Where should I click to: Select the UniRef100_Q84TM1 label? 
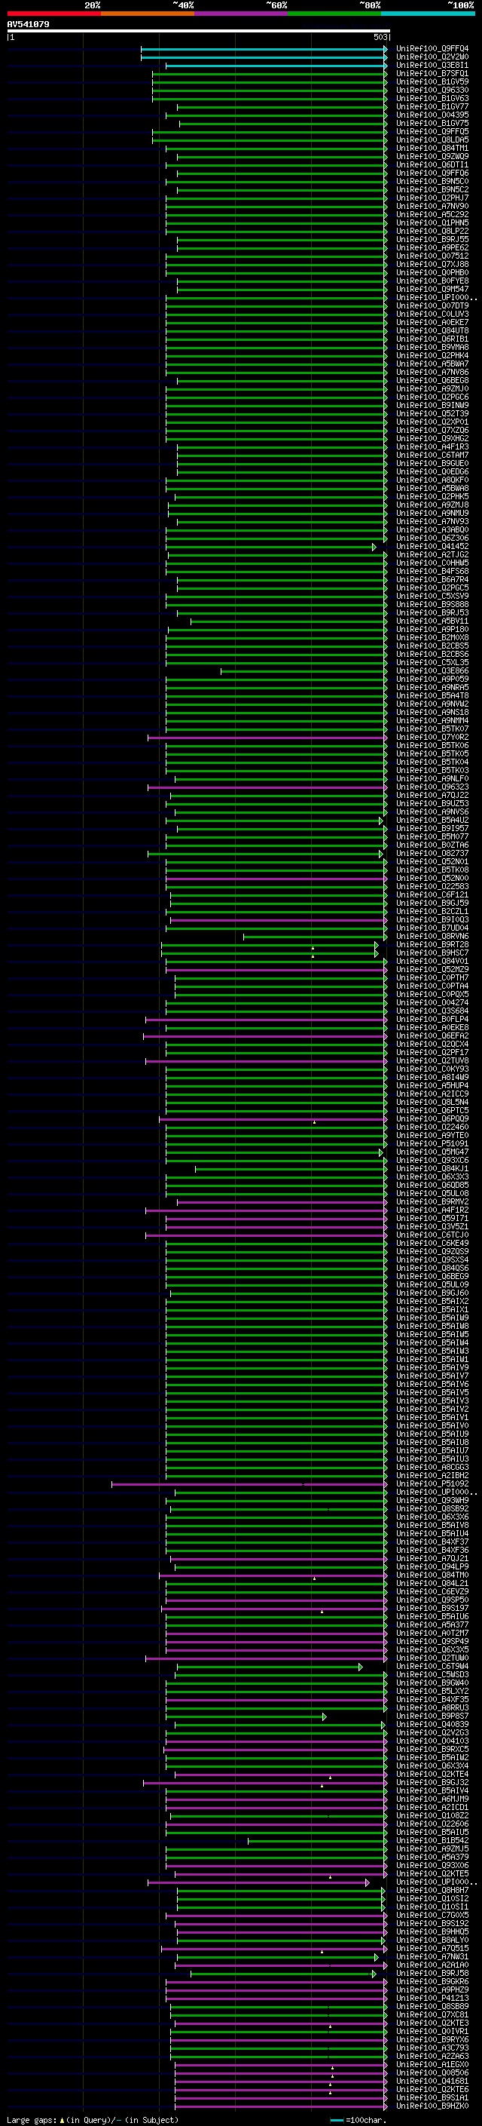(432, 148)
